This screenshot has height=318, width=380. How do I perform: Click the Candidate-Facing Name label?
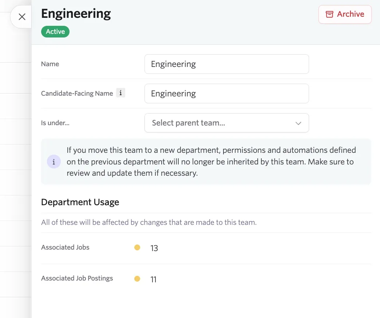coord(77,93)
